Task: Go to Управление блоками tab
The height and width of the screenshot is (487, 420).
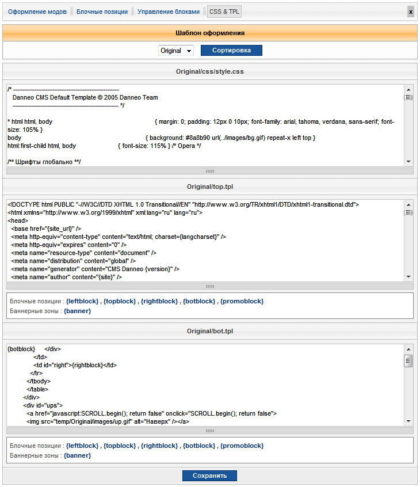Action: coord(169,12)
